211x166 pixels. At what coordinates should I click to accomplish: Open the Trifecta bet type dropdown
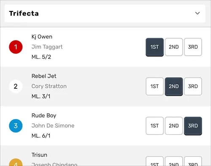[105, 14]
